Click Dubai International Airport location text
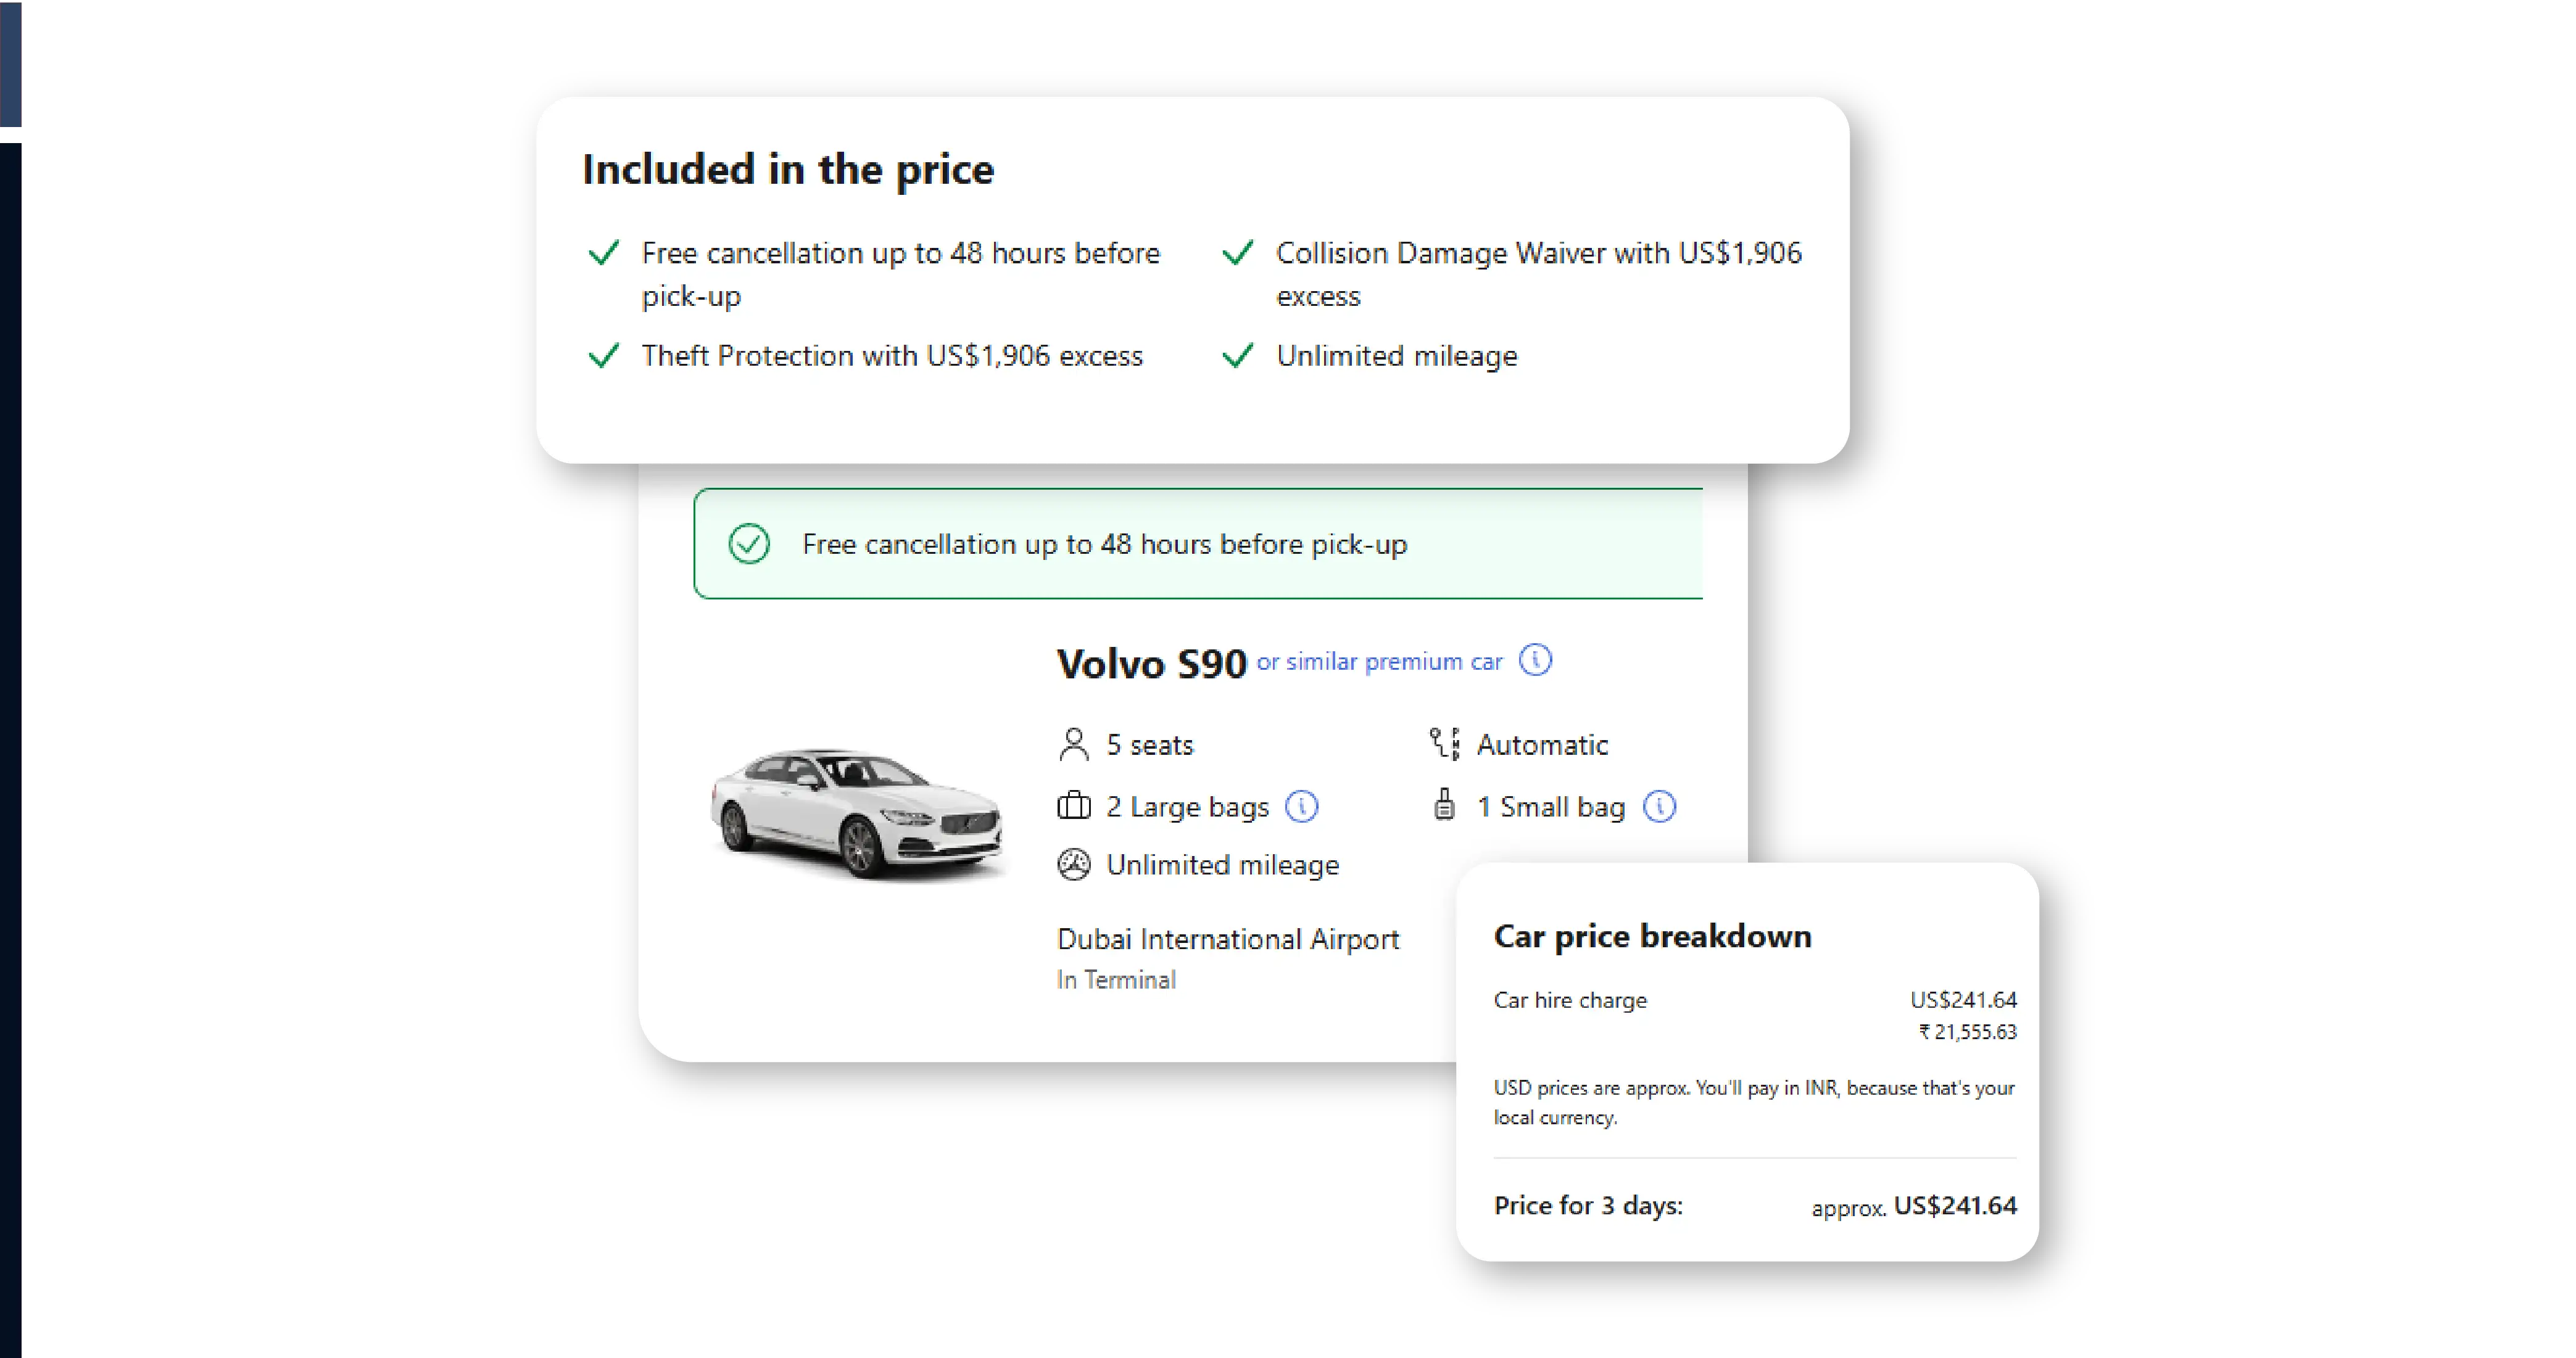 tap(1227, 939)
